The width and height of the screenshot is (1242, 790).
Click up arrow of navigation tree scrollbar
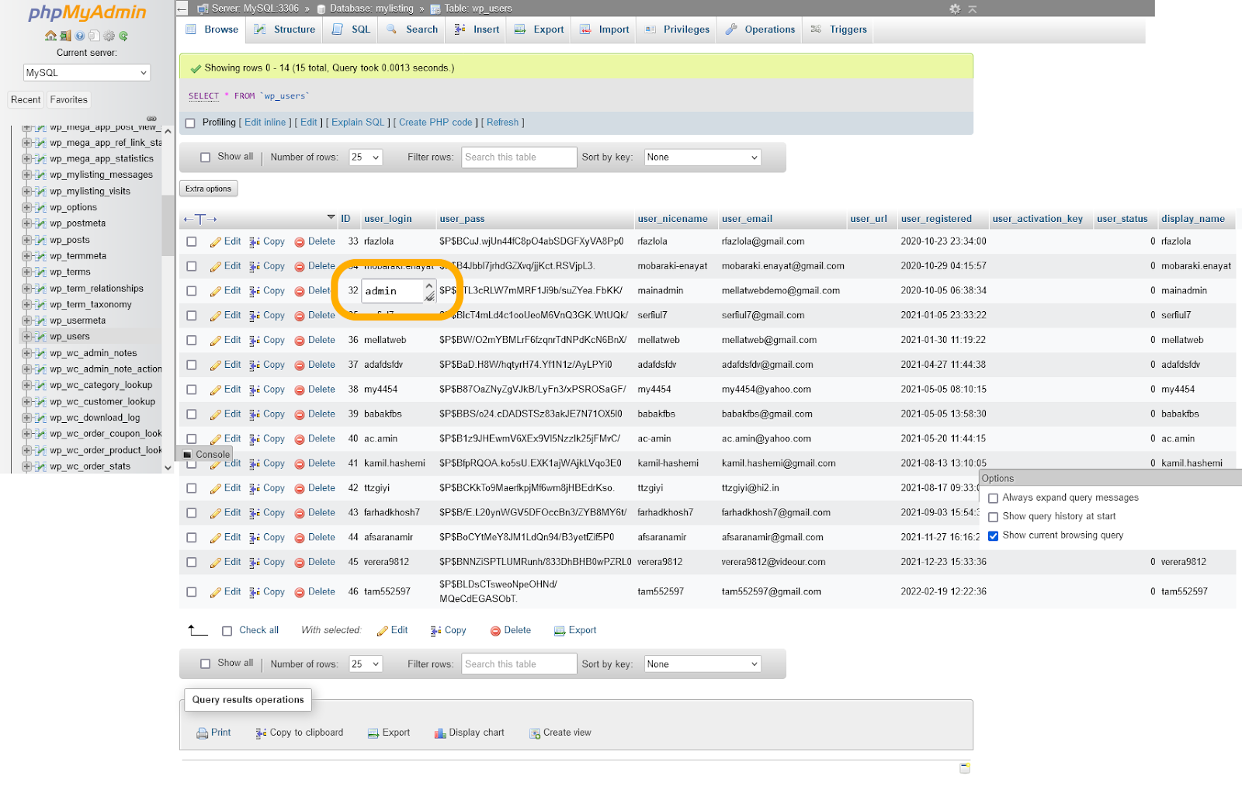168,131
